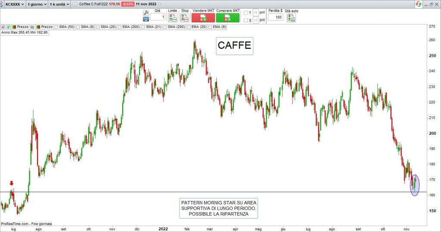
Task: Click the S points input field
Action: 255,20
